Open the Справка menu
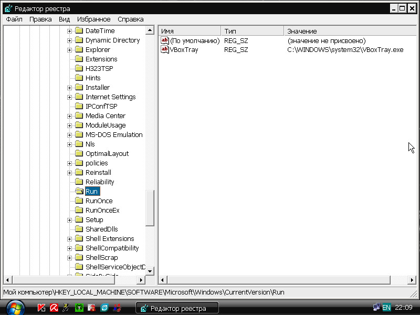The image size is (420, 315). pos(130,19)
